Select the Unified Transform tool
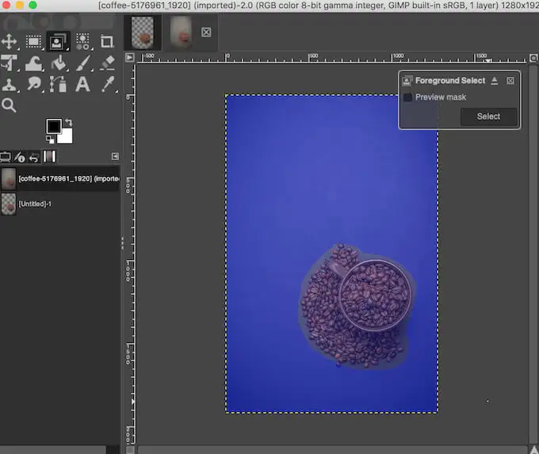This screenshot has height=454, width=539. point(9,63)
